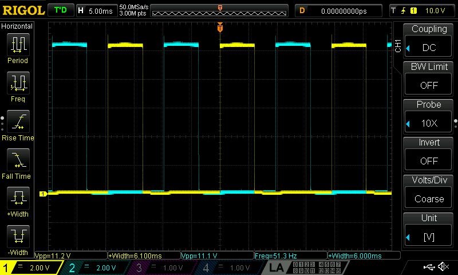This screenshot has height=275, width=458.
Task: Click the CH1 vertical menu label
Action: [398, 46]
